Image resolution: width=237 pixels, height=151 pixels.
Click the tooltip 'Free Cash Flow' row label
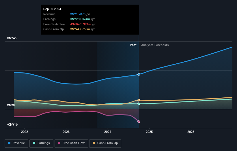(x=54, y=24)
